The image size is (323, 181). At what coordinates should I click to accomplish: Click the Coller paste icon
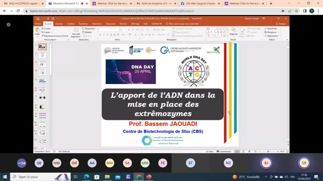(x=37, y=31)
